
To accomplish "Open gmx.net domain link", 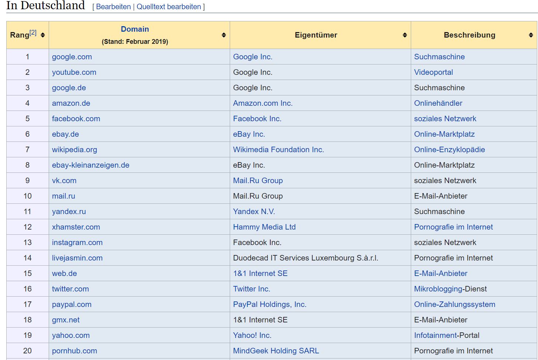I will click(x=66, y=320).
